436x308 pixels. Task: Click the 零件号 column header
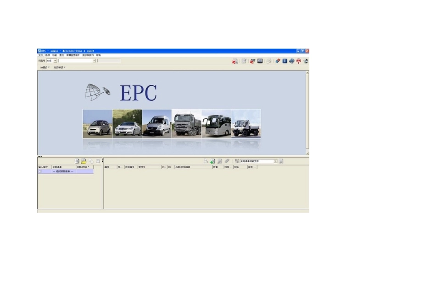coord(149,167)
